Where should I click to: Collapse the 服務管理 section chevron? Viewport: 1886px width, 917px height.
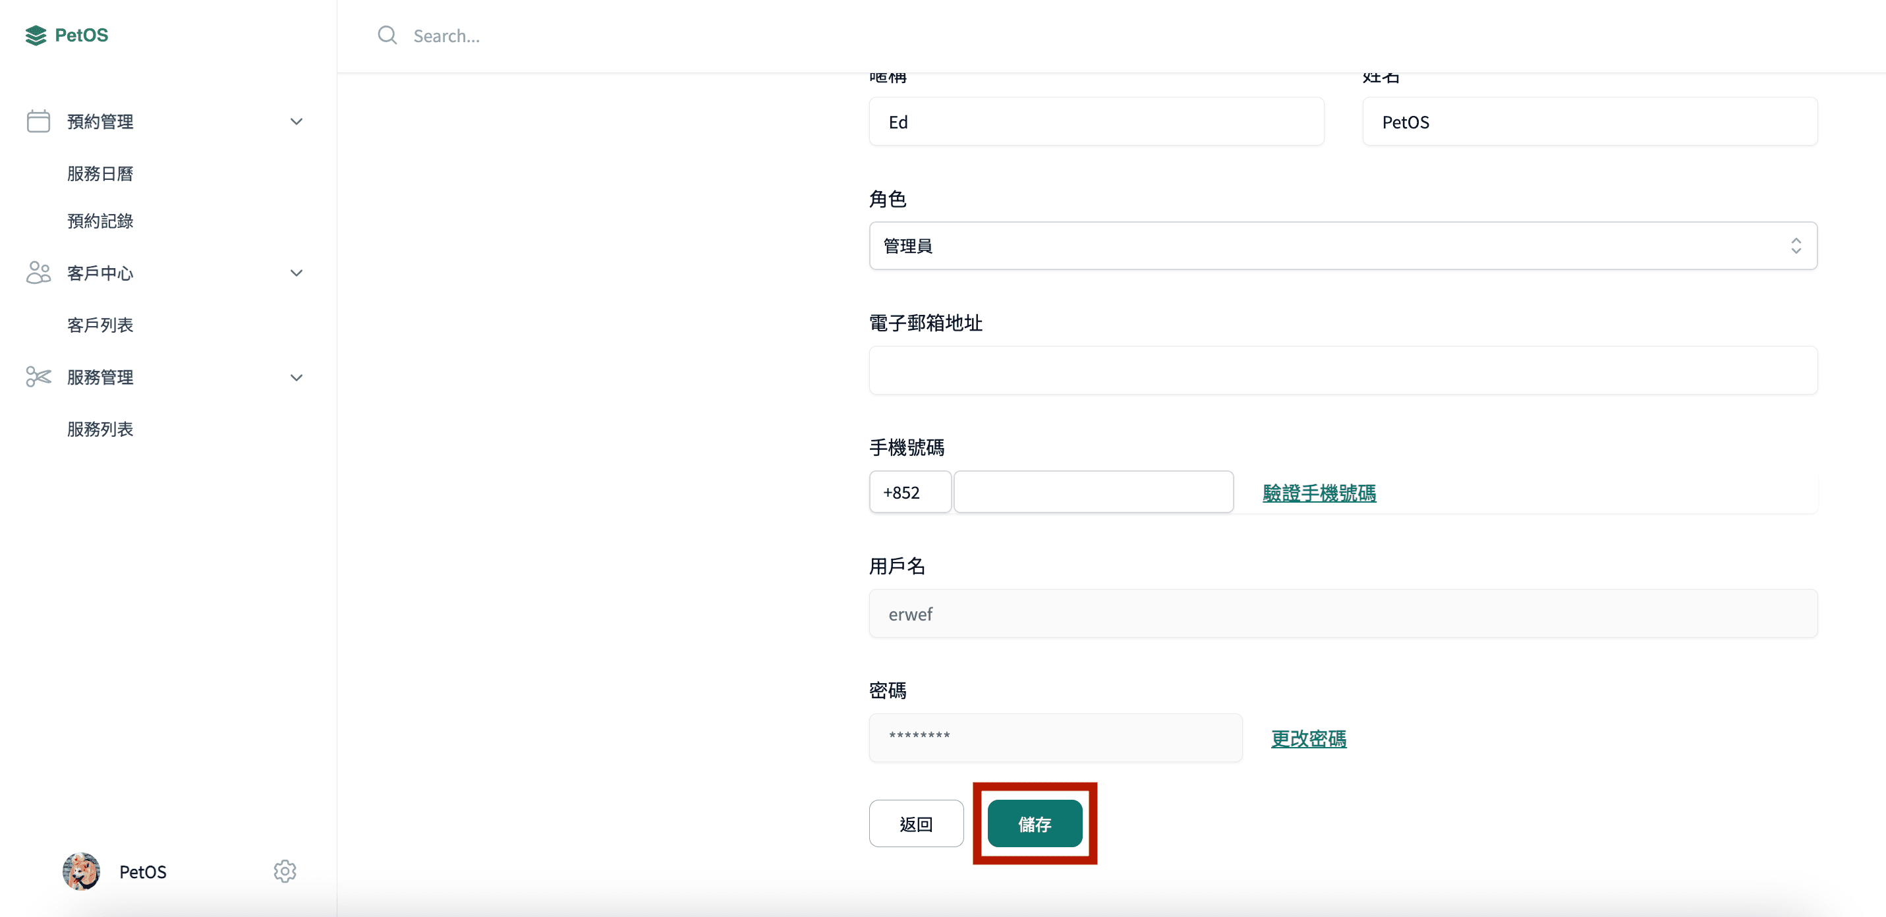click(297, 377)
